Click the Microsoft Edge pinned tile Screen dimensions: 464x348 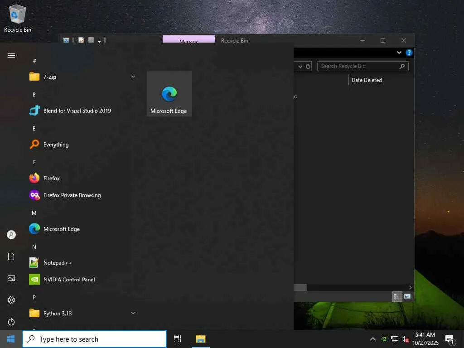coord(169,94)
